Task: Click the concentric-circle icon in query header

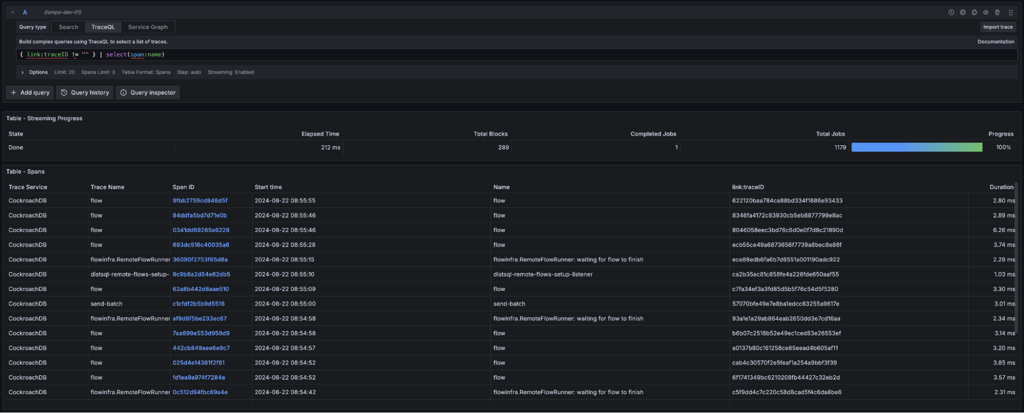Action: tap(963, 12)
